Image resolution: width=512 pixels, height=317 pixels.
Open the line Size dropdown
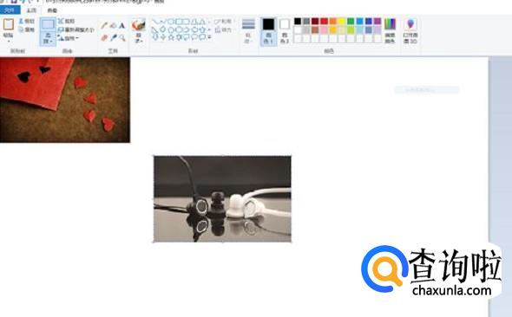[248, 31]
